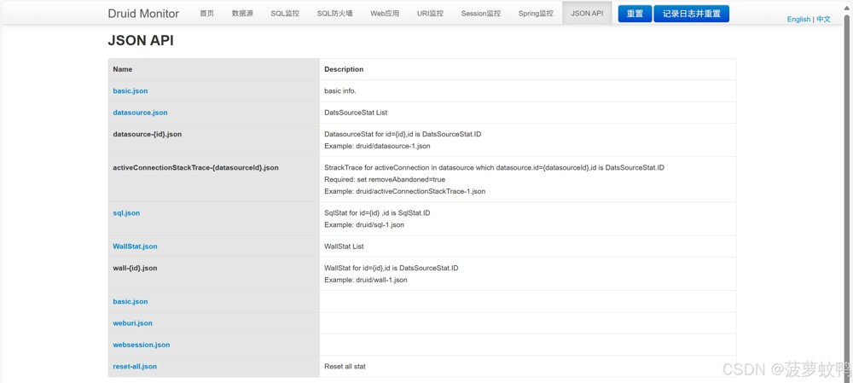Click the 'DatsSourceStat List' description
The image size is (853, 383).
(356, 113)
